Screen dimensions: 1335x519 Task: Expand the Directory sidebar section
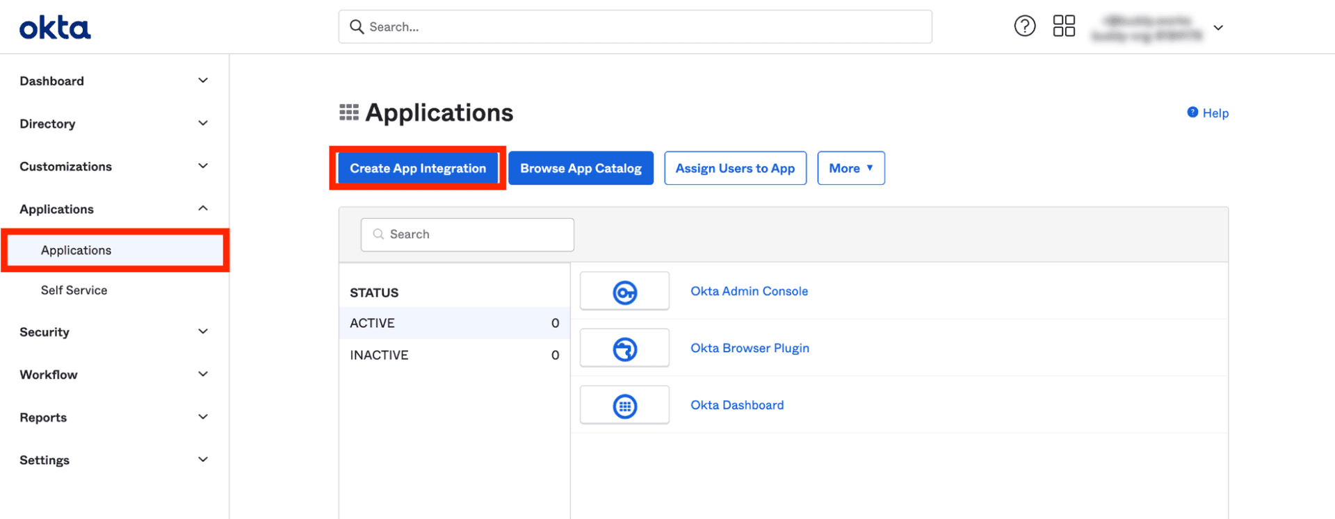(203, 124)
